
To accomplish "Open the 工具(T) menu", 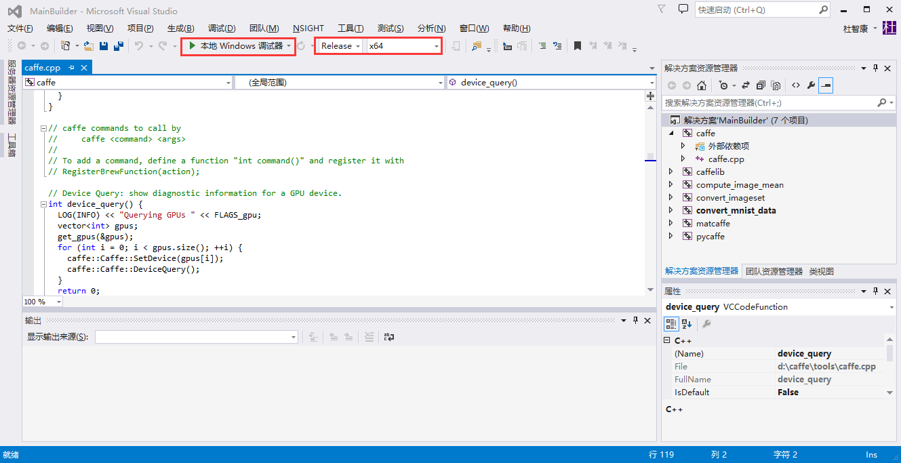I will tap(351, 28).
